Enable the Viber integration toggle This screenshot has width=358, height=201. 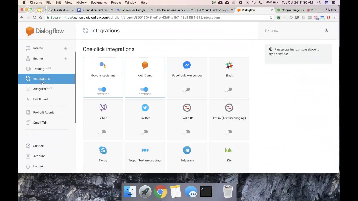(x=102, y=132)
